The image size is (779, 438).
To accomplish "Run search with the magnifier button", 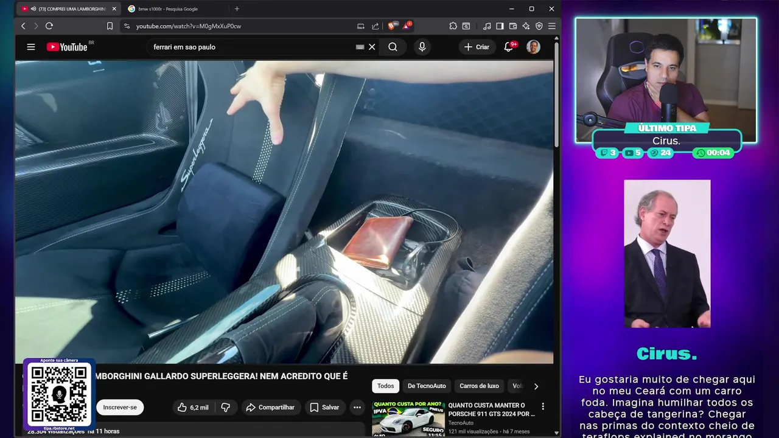I will coord(393,47).
